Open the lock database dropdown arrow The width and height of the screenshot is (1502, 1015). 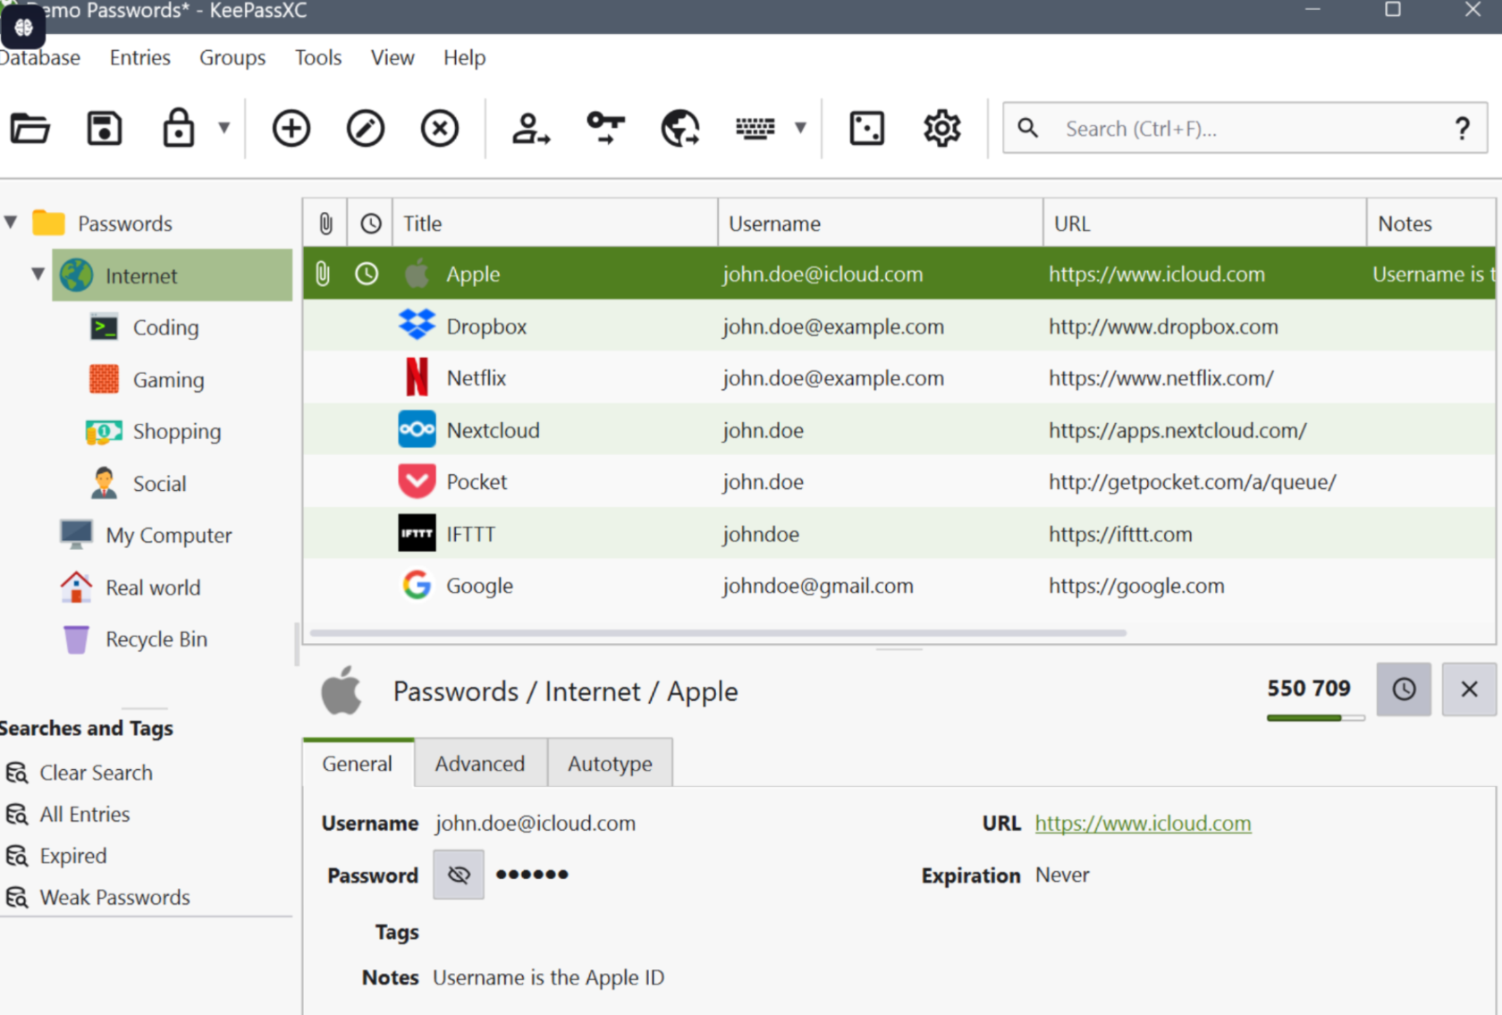point(224,128)
